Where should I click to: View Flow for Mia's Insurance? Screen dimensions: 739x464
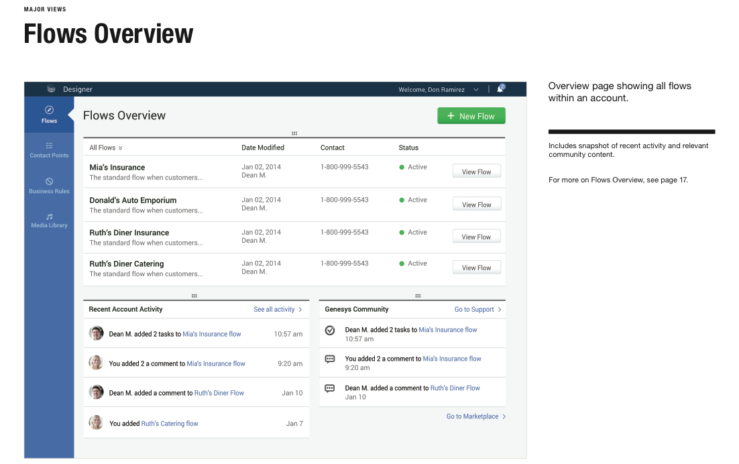[477, 172]
